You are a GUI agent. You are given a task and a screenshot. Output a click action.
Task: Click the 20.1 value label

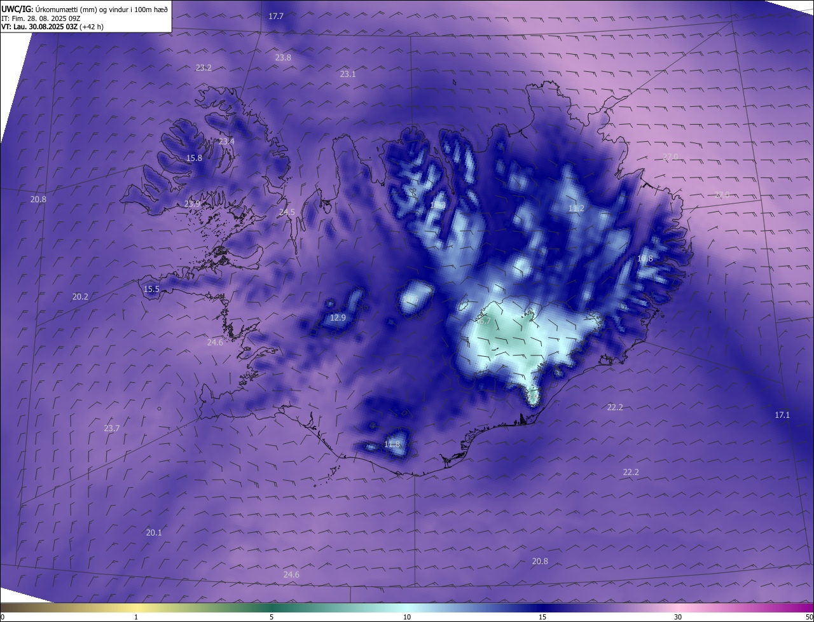(154, 533)
